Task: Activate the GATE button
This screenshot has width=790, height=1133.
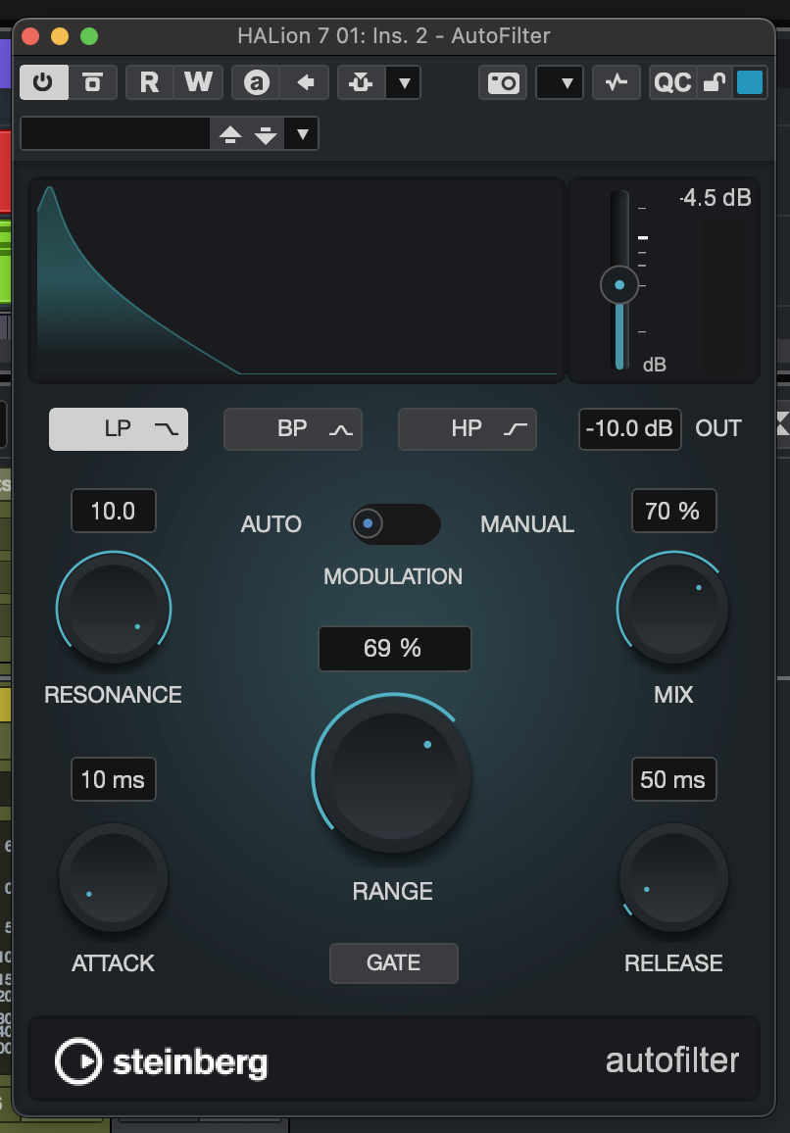Action: (x=393, y=962)
